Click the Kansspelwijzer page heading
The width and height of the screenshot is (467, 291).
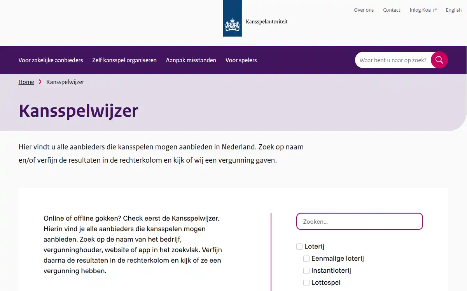tap(79, 111)
